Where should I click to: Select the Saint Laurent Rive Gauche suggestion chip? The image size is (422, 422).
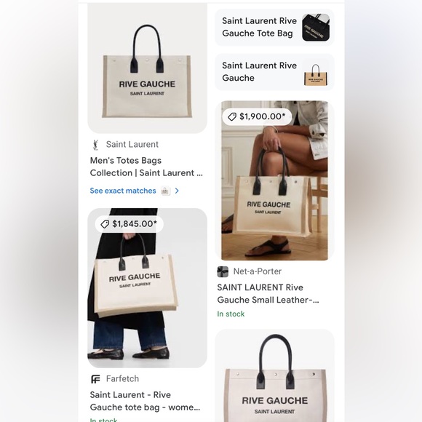[x=274, y=72]
